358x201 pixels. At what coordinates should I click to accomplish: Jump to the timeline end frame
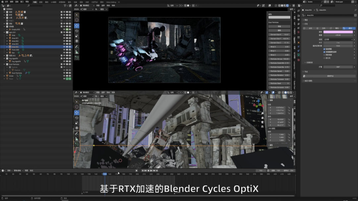pos(156,171)
